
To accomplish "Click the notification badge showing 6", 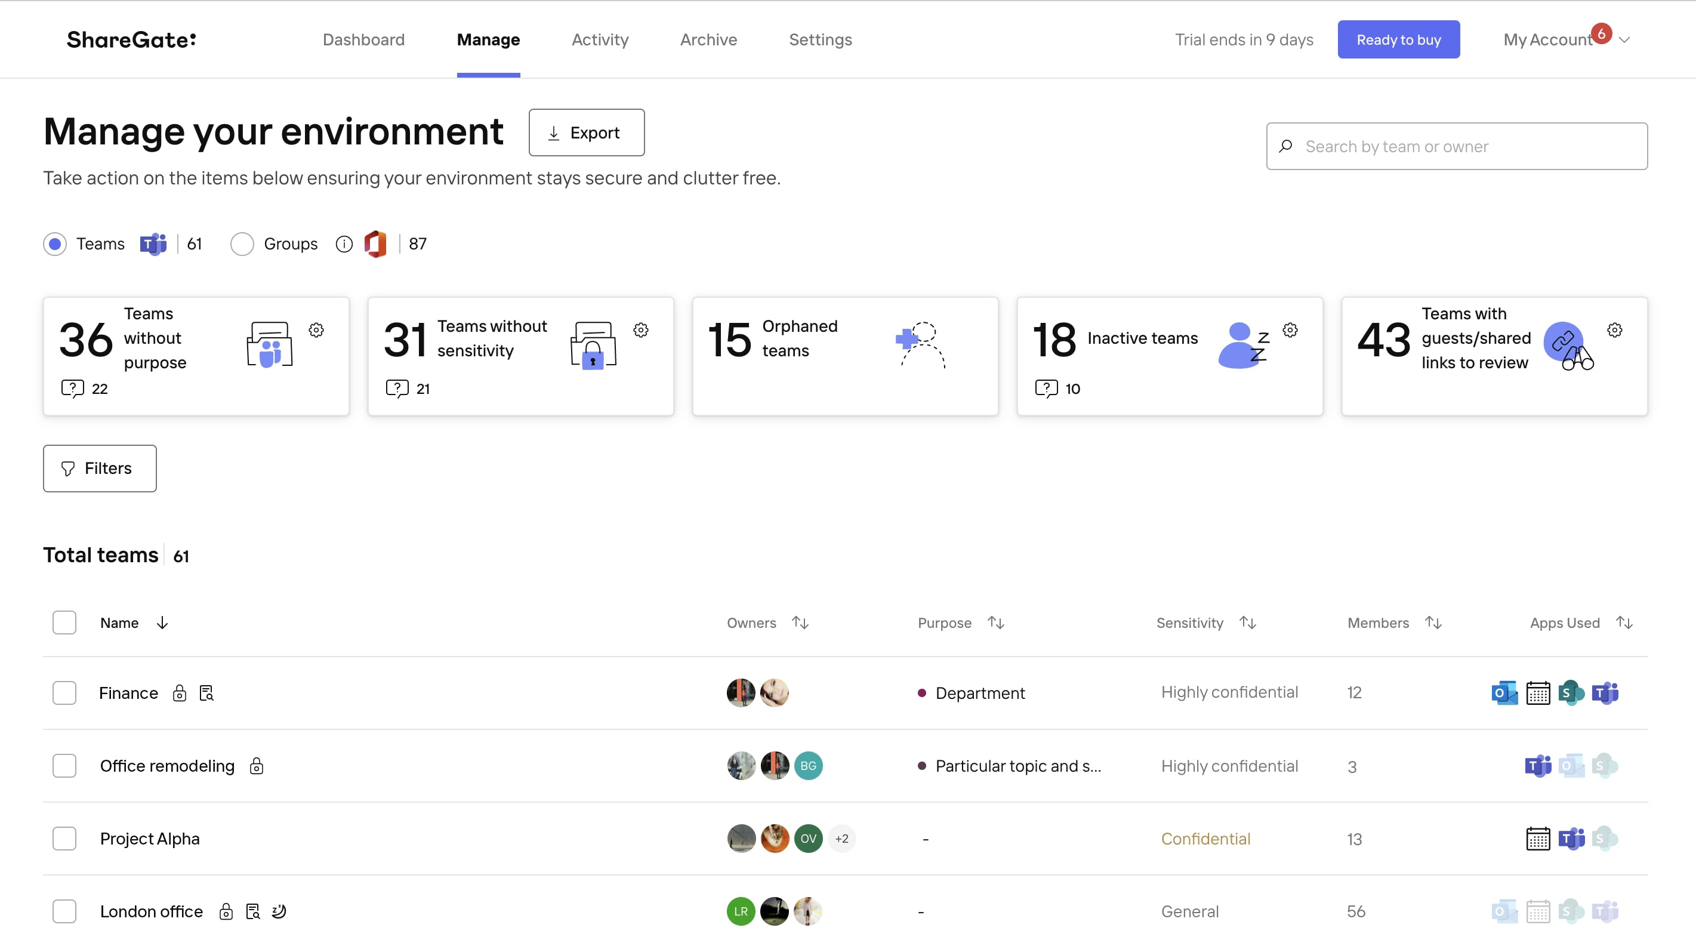I will click(x=1601, y=33).
